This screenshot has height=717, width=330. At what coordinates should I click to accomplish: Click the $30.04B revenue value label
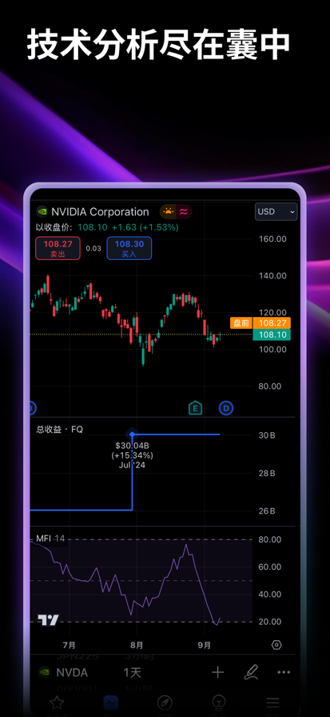coord(132,446)
